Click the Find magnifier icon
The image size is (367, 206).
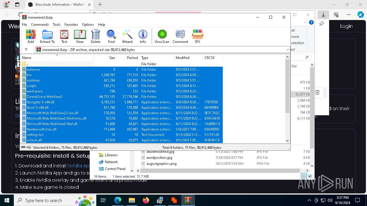[111, 36]
